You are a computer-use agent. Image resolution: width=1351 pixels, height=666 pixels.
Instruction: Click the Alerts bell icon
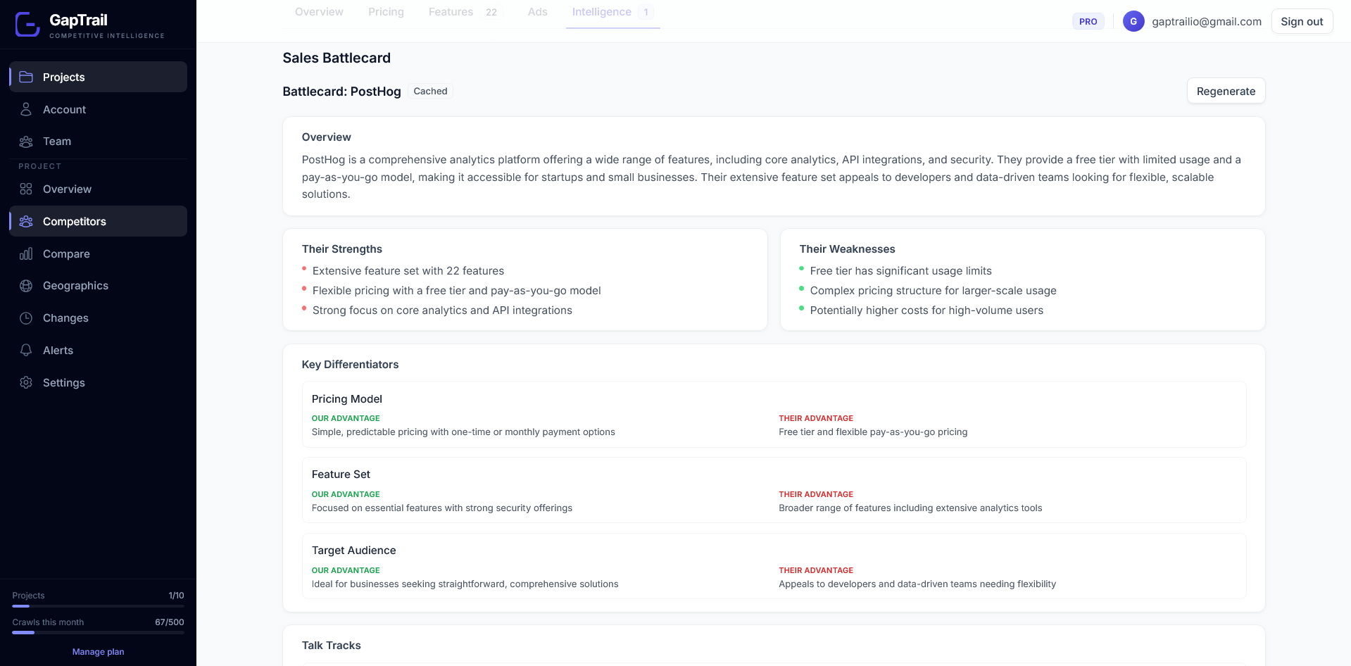pos(26,350)
